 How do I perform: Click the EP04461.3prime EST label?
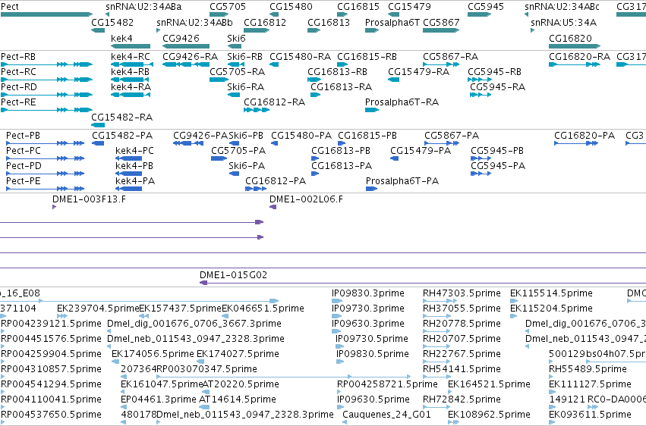click(159, 399)
